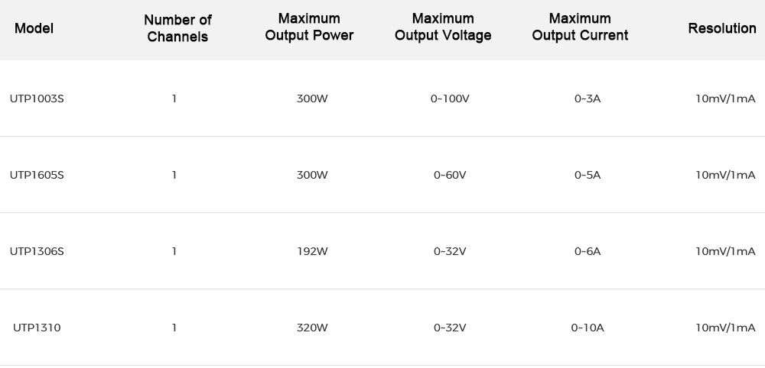The image size is (765, 368).
Task: Open the UTP1003S model entry
Action: pos(37,98)
